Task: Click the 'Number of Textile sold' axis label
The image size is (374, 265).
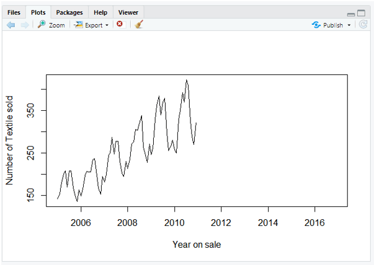Action: click(x=9, y=140)
